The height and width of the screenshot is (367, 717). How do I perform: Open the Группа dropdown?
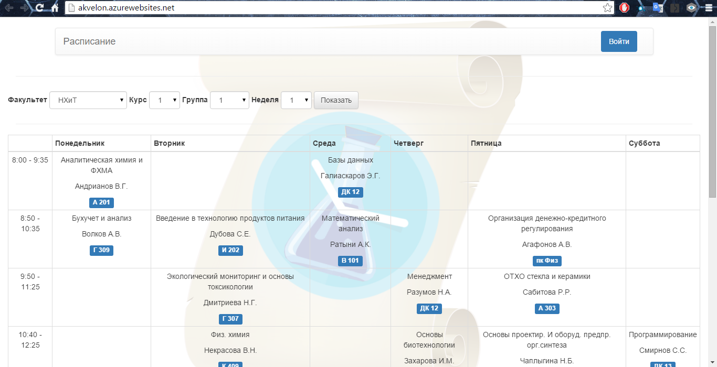(x=229, y=100)
